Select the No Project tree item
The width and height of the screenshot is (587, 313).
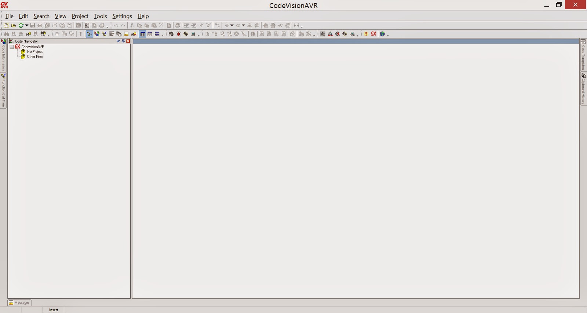click(35, 52)
